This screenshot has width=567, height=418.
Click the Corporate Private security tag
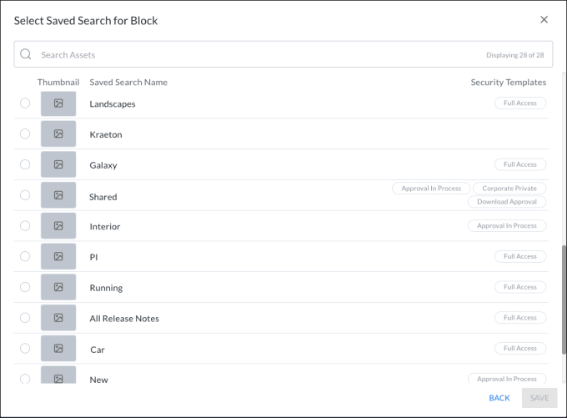[x=510, y=189]
